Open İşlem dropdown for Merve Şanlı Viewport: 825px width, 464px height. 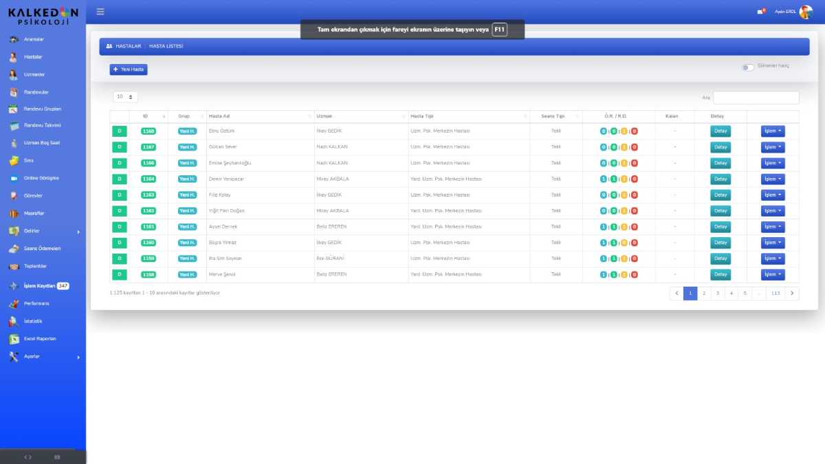[773, 274]
